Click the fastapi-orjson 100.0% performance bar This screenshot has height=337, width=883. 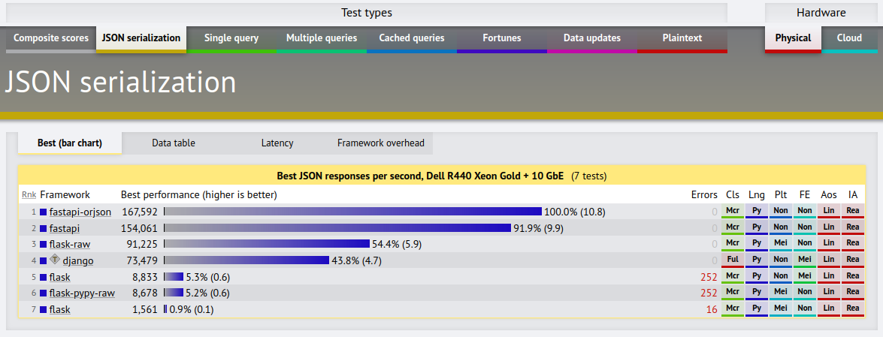pos(353,212)
